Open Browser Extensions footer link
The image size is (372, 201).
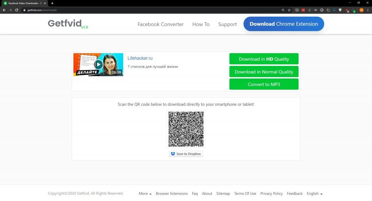pos(172,193)
